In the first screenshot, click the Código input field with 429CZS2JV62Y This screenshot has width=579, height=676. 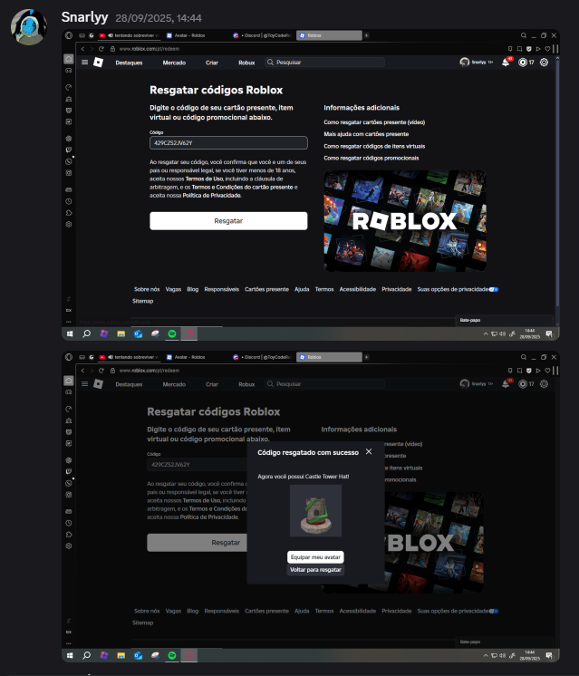[228, 142]
